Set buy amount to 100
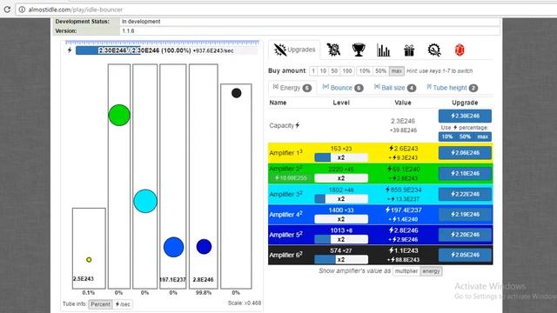557x313 pixels. 347,71
